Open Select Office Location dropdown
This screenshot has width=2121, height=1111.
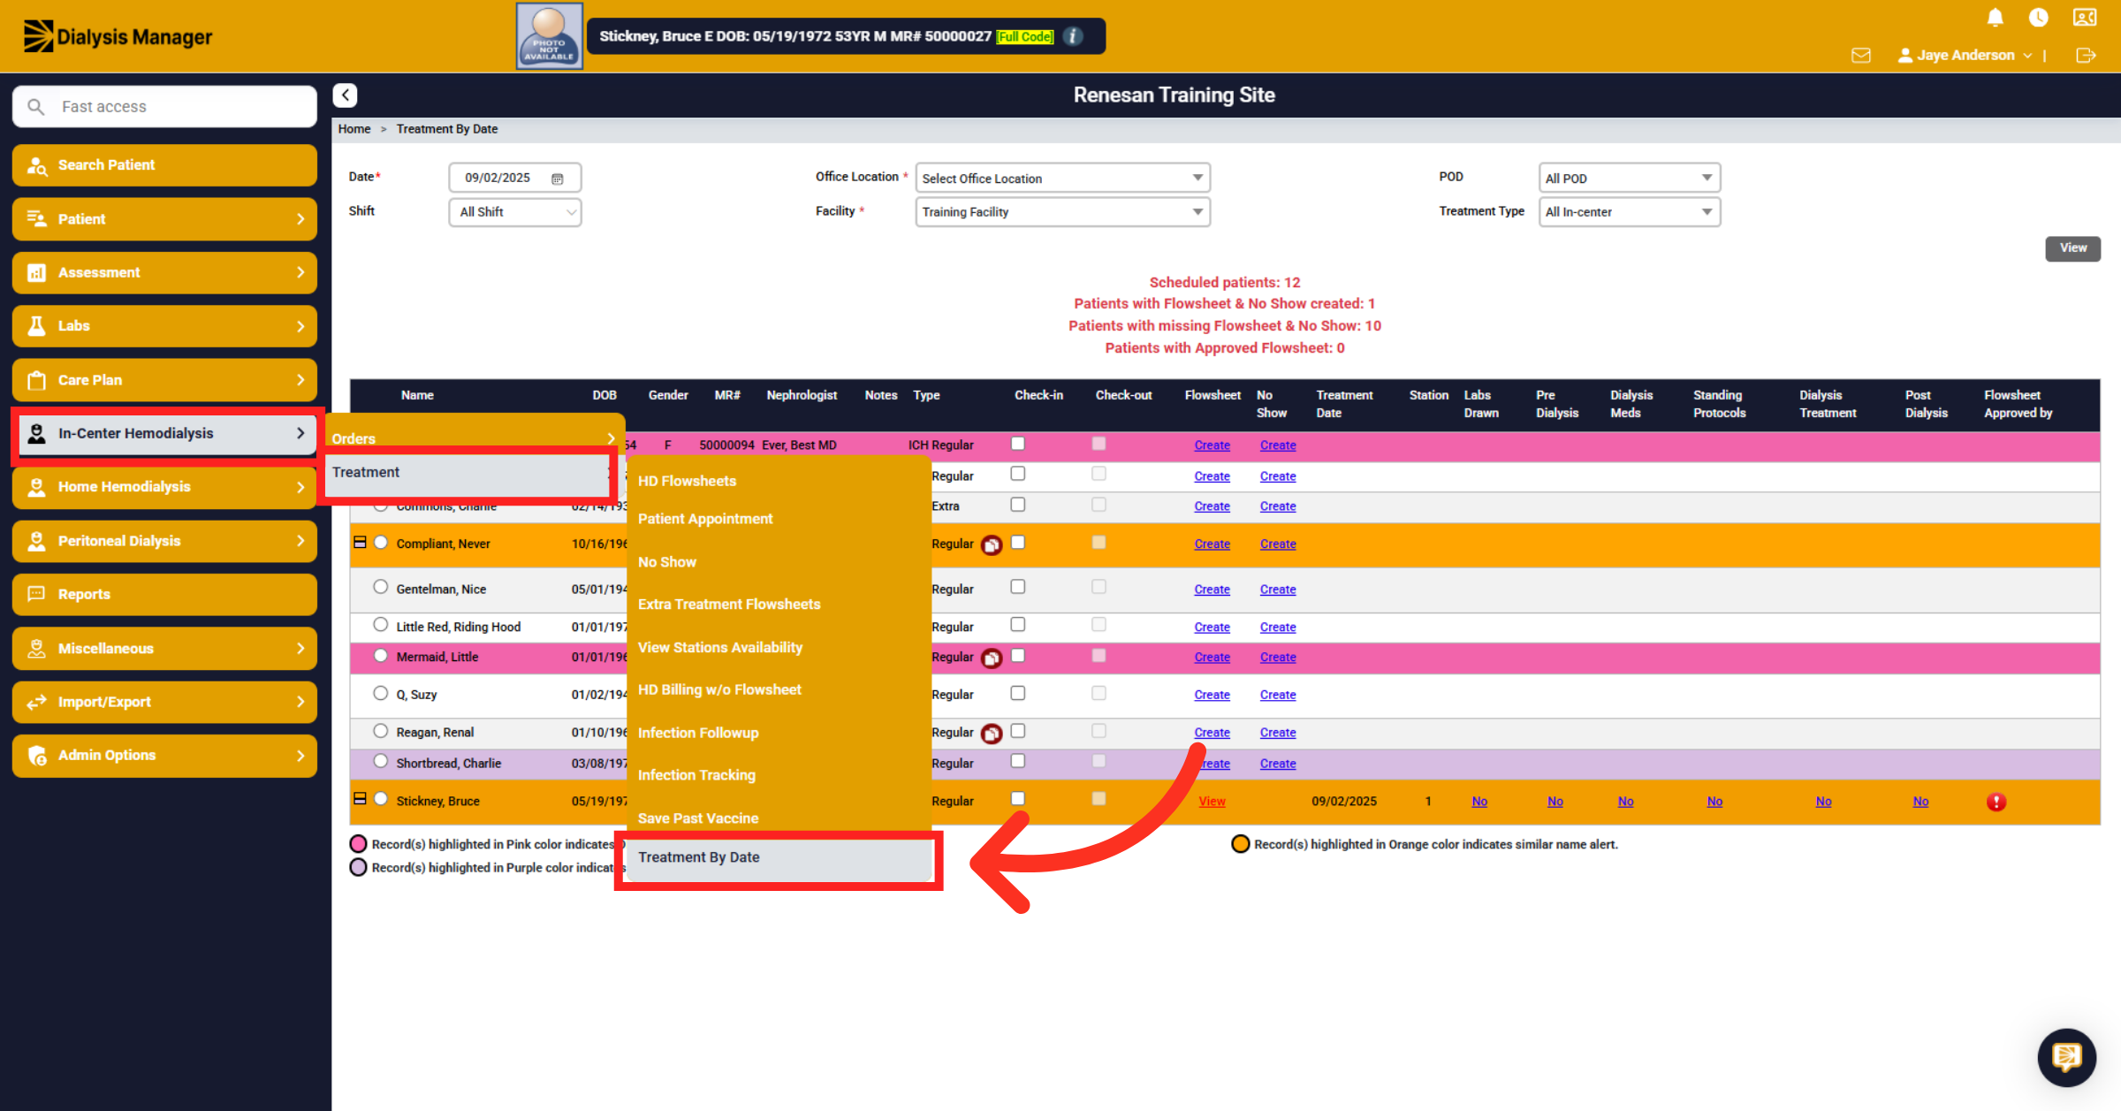click(x=1062, y=179)
